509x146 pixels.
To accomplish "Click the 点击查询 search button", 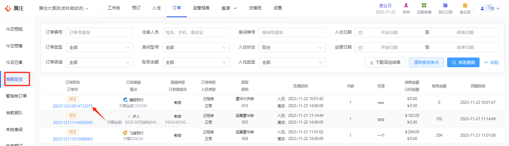I will pyautogui.click(x=463, y=62).
